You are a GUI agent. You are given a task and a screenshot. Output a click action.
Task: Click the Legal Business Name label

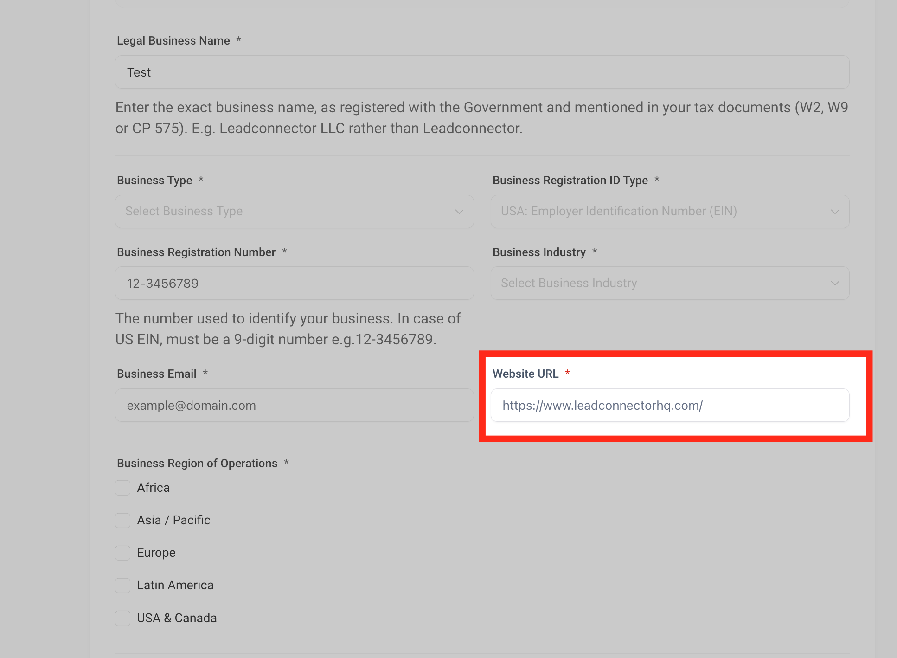[x=173, y=41]
